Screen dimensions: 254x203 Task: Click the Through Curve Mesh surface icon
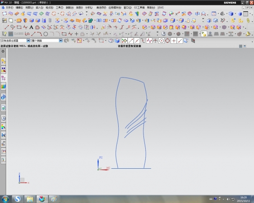pyautogui.click(x=35, y=14)
